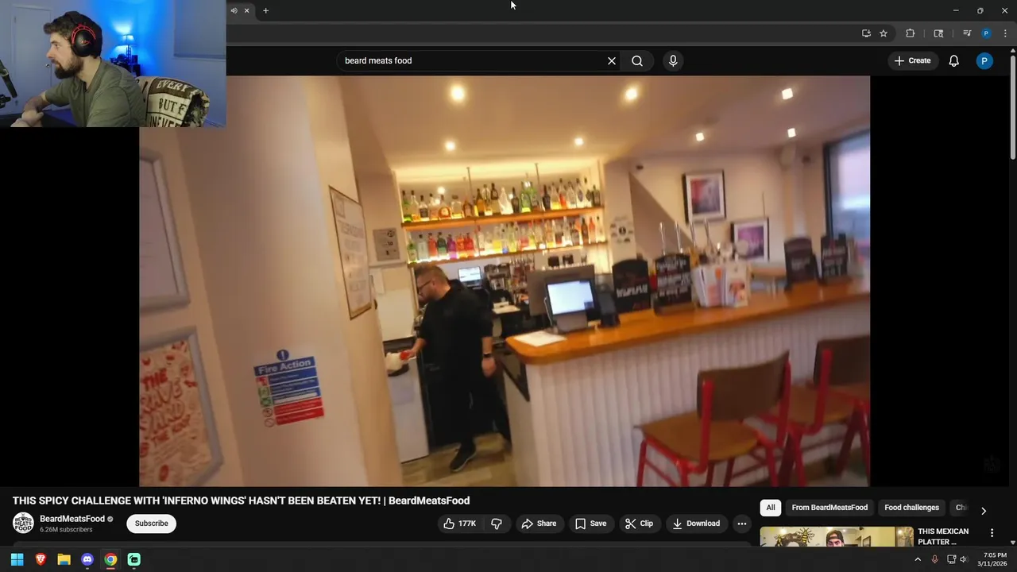Download the video

point(696,524)
